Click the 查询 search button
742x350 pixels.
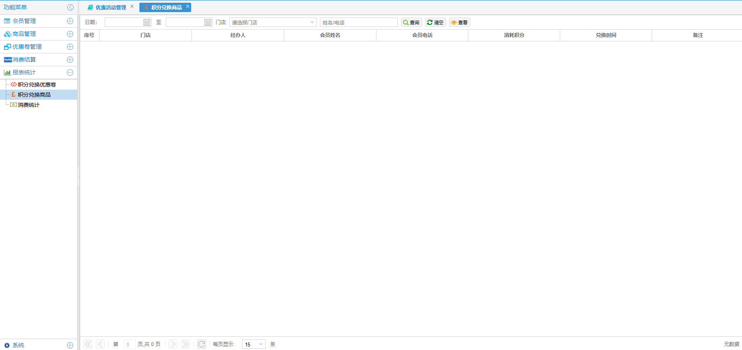point(411,22)
